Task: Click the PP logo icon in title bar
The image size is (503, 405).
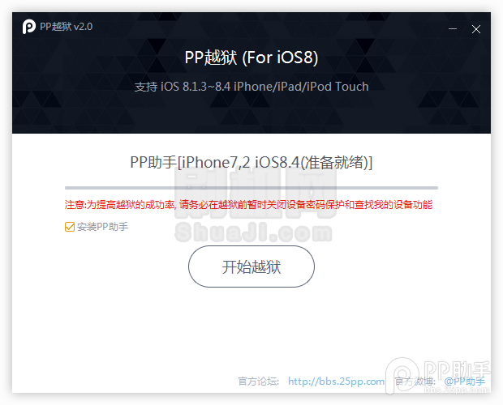Action: coord(29,27)
